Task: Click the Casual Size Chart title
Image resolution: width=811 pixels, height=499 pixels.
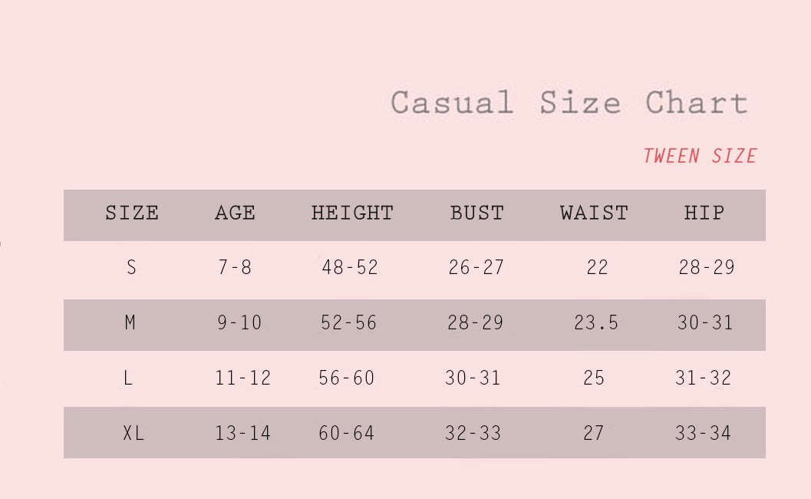Action: coord(569,102)
